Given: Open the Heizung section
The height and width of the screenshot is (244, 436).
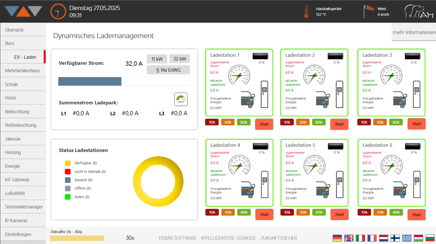Looking at the screenshot, I should (23, 152).
